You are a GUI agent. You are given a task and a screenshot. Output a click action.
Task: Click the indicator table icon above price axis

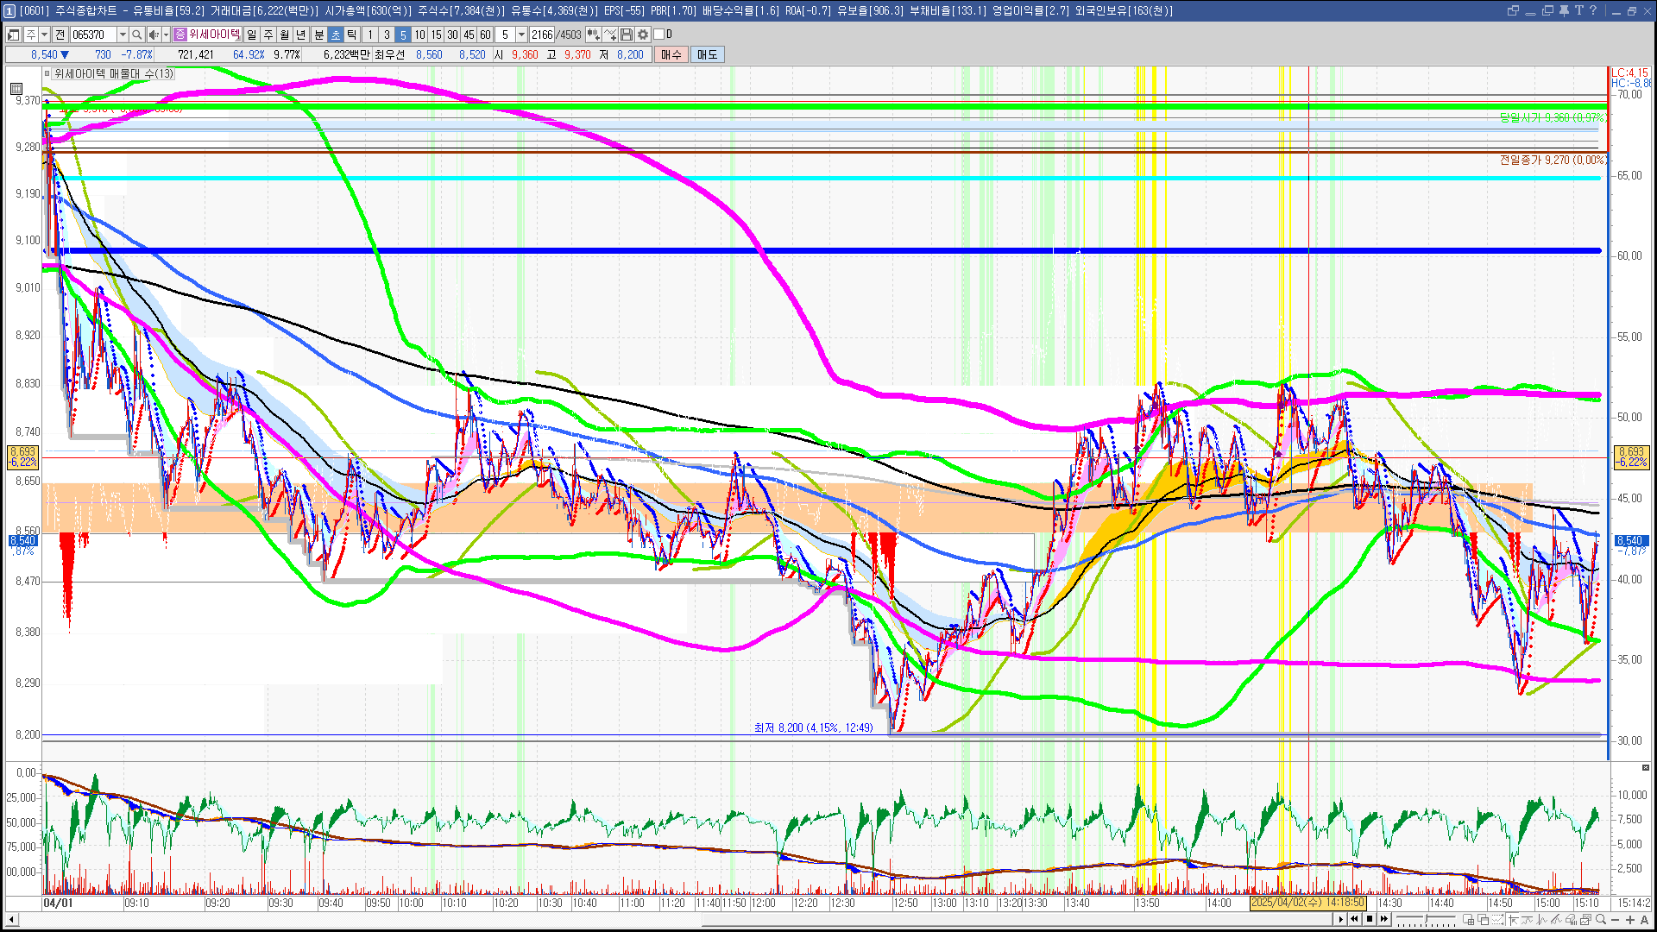pos(16,88)
